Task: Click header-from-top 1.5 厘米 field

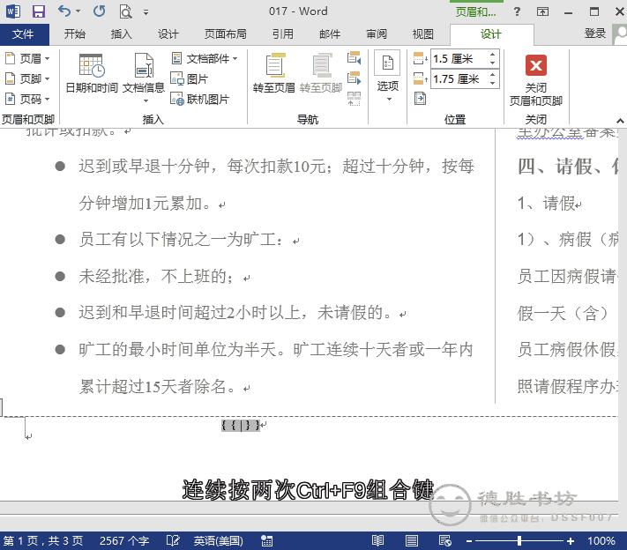Action: [x=459, y=59]
